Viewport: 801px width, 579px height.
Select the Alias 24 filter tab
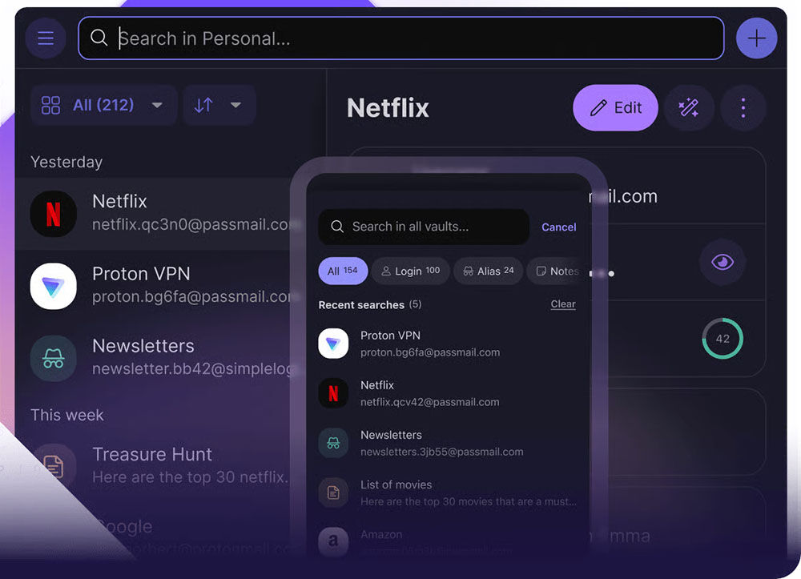click(489, 271)
